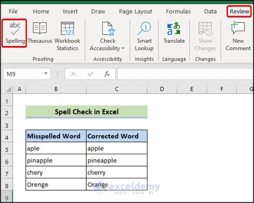Screen dimensions: 254x203
Task: Select the cell containing 'pineapple'
Action: pyautogui.click(x=117, y=160)
